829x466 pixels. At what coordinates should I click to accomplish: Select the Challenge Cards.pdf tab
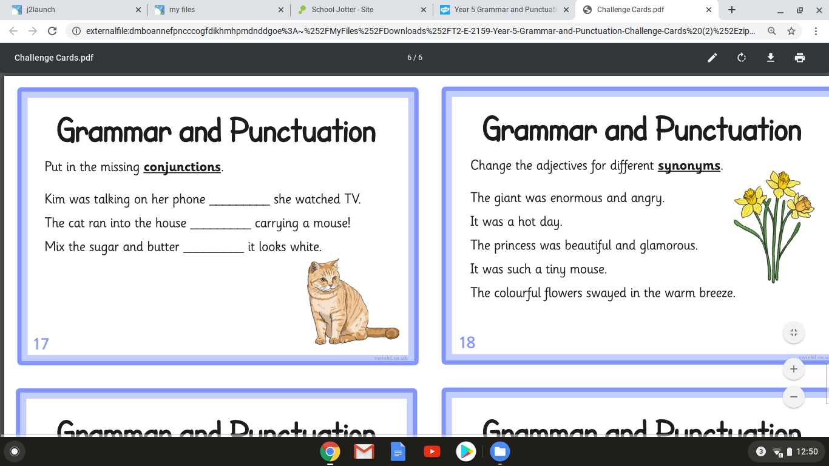[646, 10]
